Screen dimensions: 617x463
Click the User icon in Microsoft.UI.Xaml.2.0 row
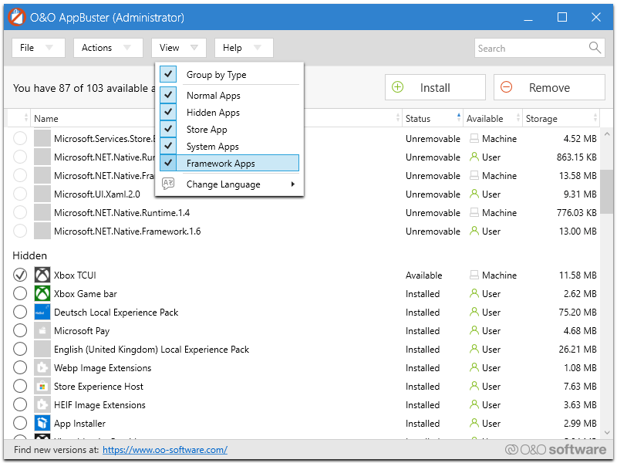pos(474,194)
